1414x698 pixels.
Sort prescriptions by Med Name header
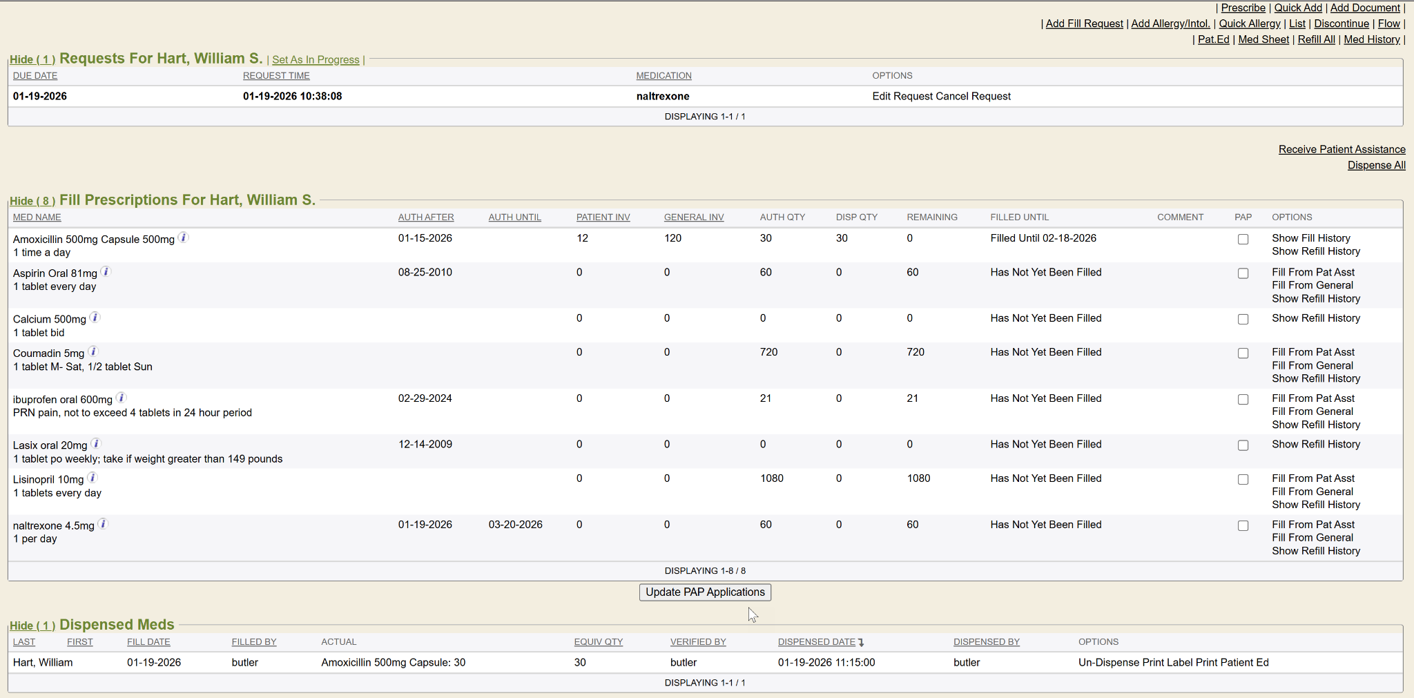(37, 217)
